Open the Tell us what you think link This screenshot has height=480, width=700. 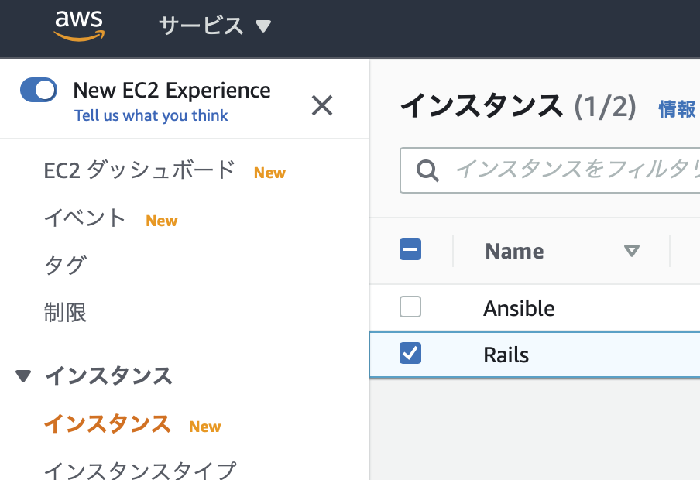[151, 115]
